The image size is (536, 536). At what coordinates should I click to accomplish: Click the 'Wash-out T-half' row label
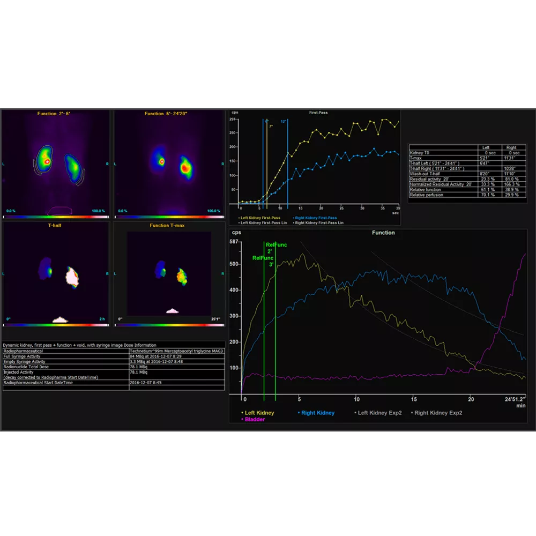(x=425, y=174)
